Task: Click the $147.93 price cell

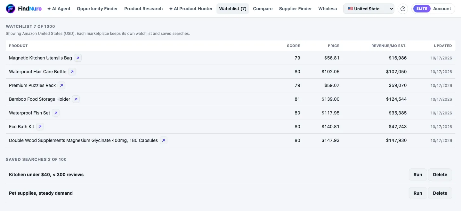Action: pyautogui.click(x=330, y=140)
